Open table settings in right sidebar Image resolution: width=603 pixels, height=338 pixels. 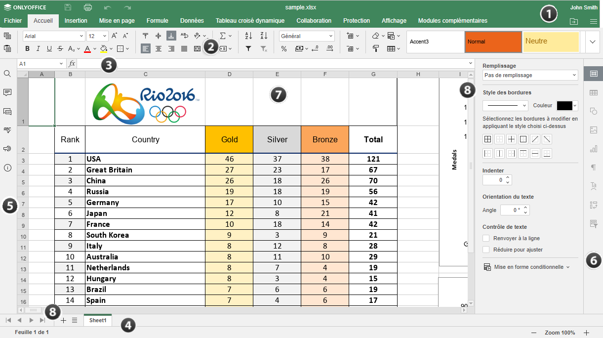click(594, 92)
